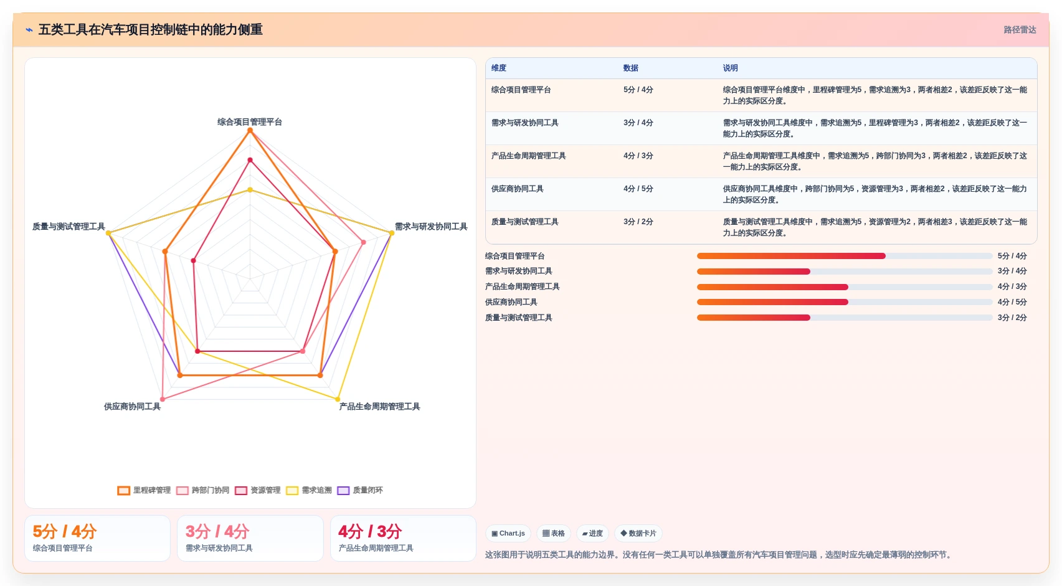Select the 需求与研发协同工具 progress bar
Image resolution: width=1062 pixels, height=586 pixels.
845,272
